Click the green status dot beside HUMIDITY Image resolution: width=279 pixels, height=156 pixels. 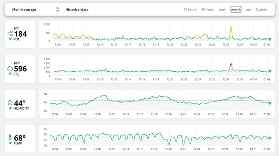tap(10, 108)
